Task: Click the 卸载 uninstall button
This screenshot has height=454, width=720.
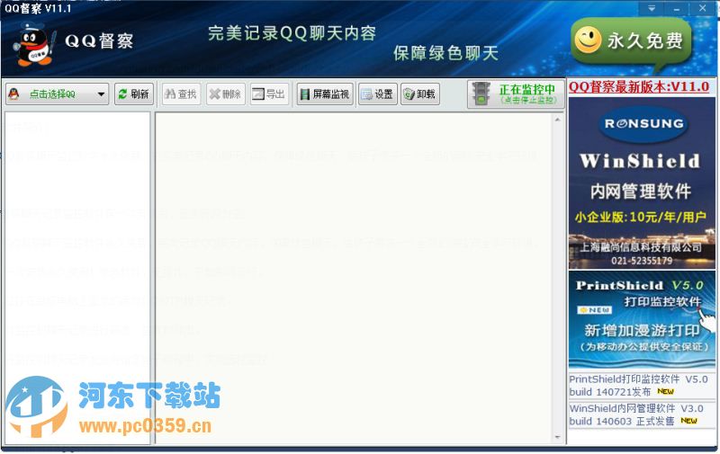Action: tap(420, 94)
